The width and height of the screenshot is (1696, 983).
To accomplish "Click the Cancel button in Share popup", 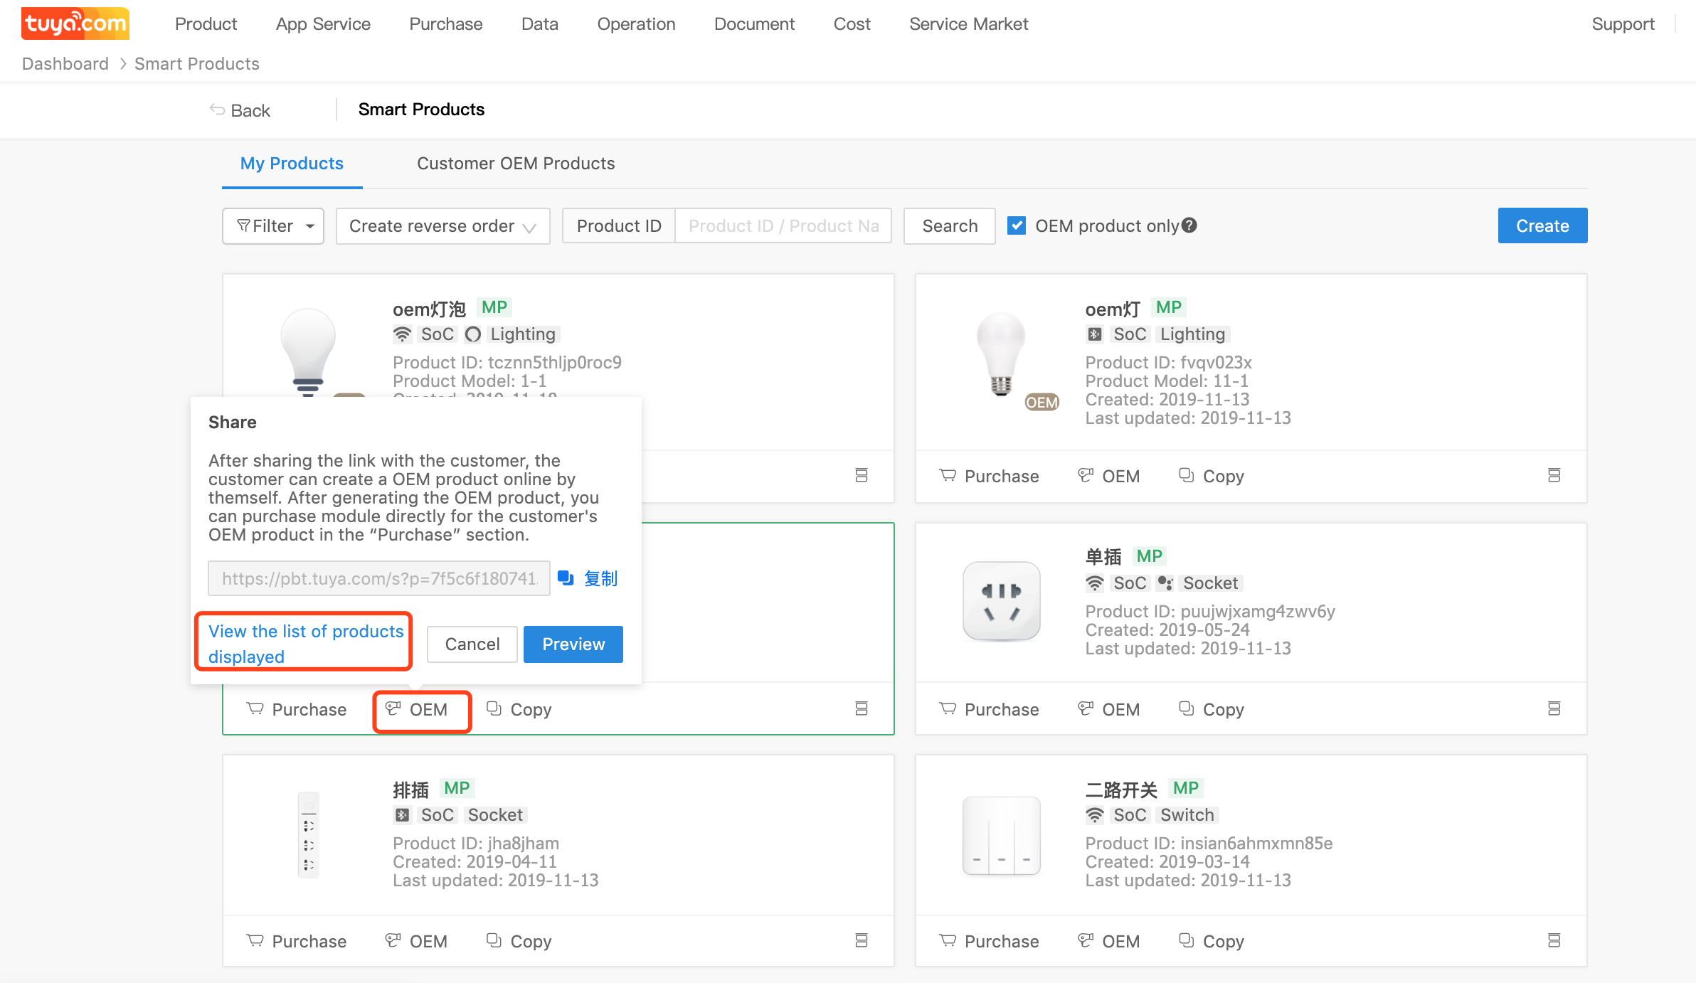I will 472,644.
